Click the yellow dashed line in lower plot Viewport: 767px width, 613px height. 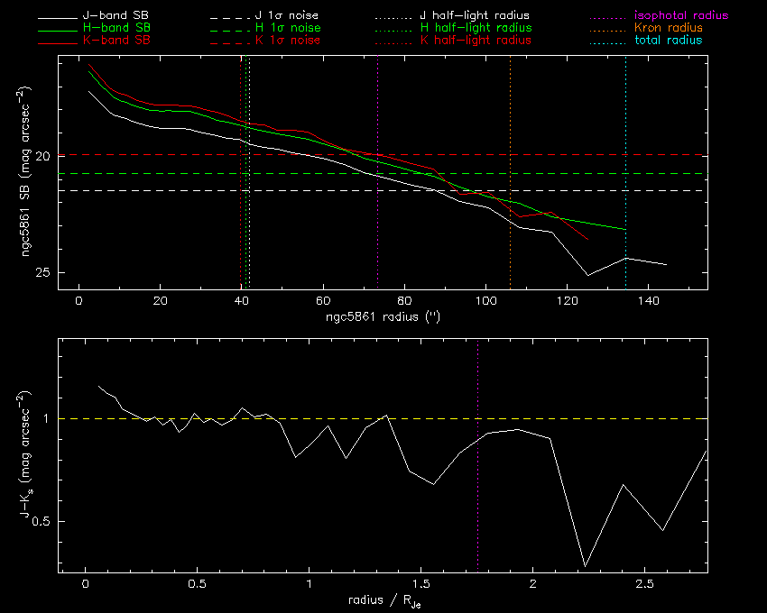(383, 419)
